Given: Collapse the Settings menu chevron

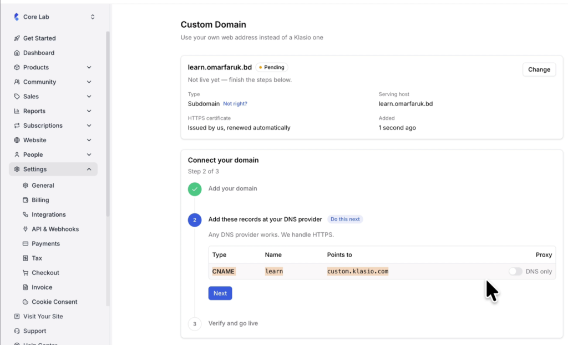Looking at the screenshot, I should point(89,169).
